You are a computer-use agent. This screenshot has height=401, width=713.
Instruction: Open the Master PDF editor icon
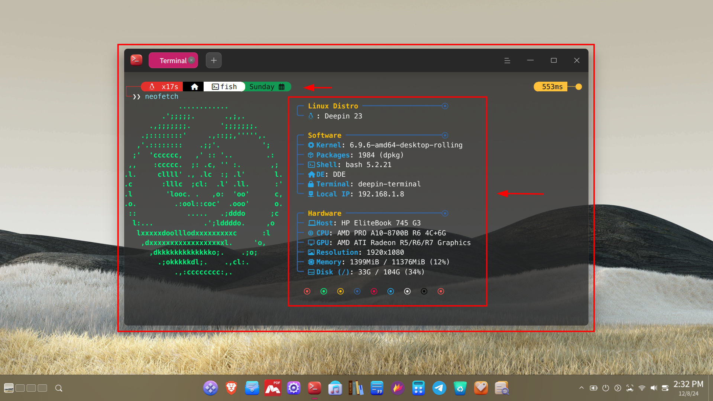point(273,388)
